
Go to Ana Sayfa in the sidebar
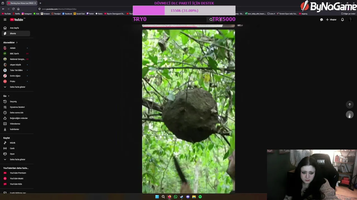16,28
